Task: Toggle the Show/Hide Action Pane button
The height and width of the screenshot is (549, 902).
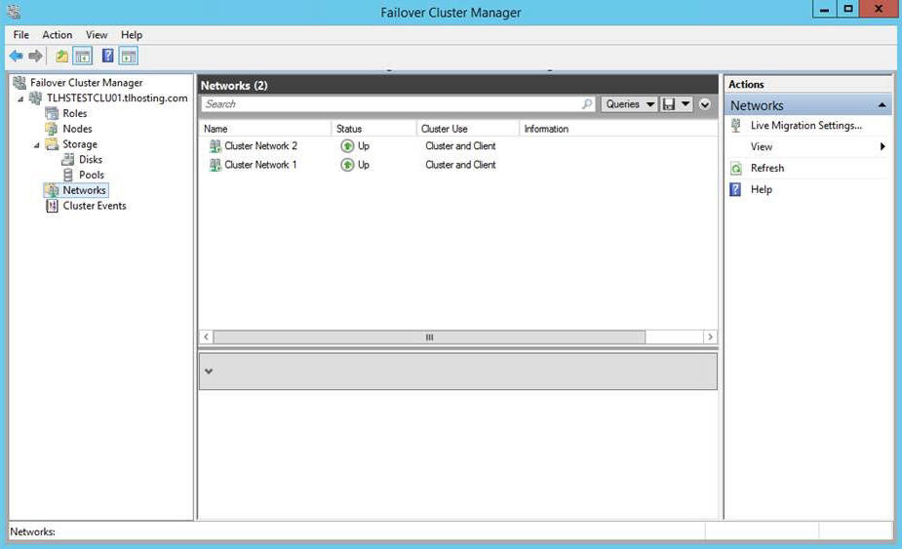Action: 129,57
